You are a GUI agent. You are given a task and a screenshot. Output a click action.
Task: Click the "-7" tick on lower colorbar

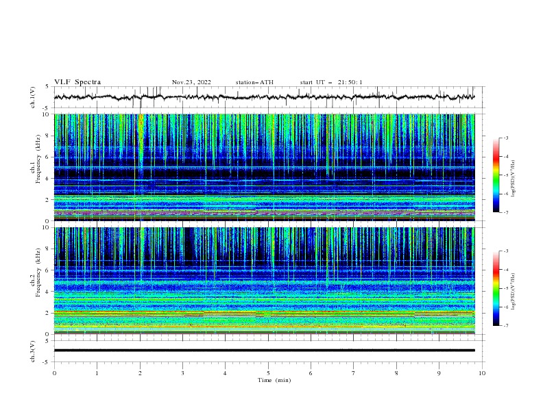505,326
